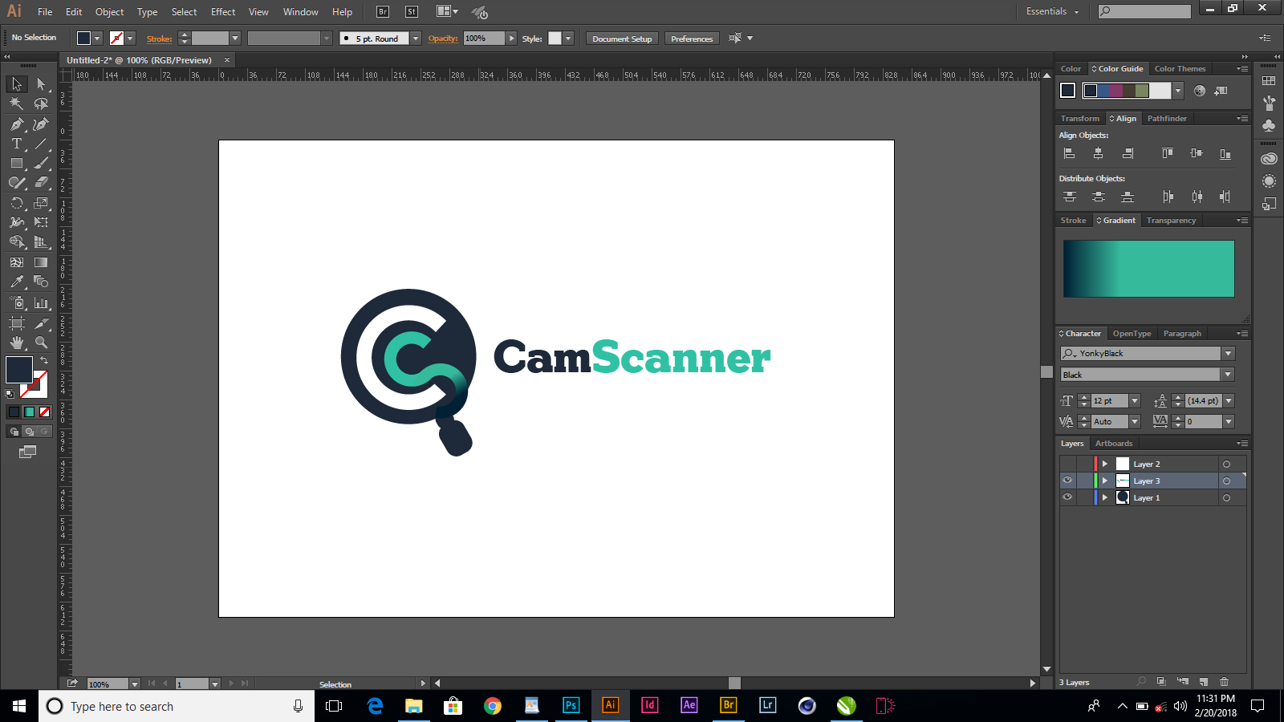
Task: Select the Magic Wand tool
Action: pos(17,103)
